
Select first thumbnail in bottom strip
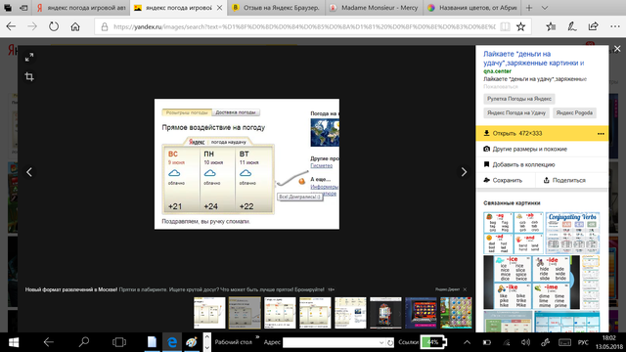tap(209, 313)
